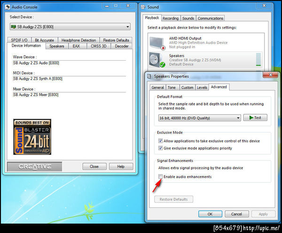Click the MIDI Device field value
The height and width of the screenshot is (233, 282).
coord(69,79)
